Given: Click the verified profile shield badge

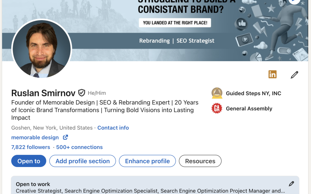Looking at the screenshot, I should pos(81,93).
